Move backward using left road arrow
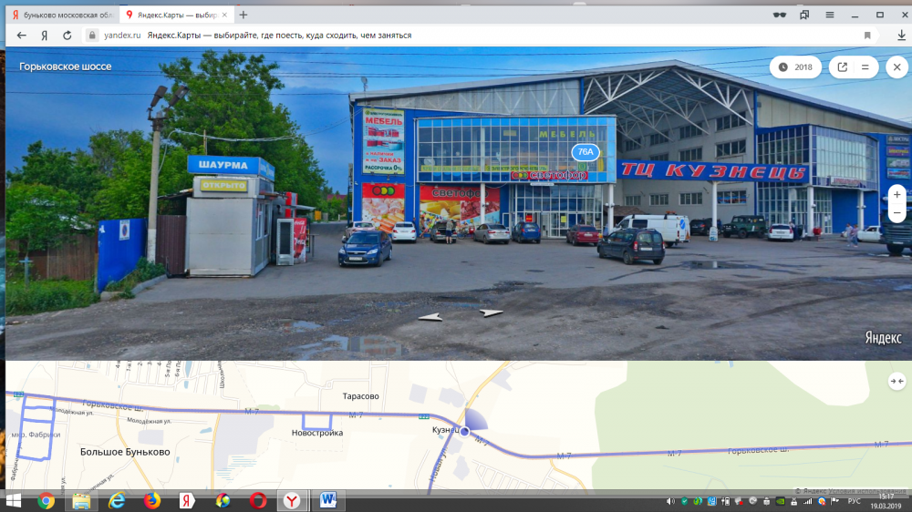 coord(430,317)
